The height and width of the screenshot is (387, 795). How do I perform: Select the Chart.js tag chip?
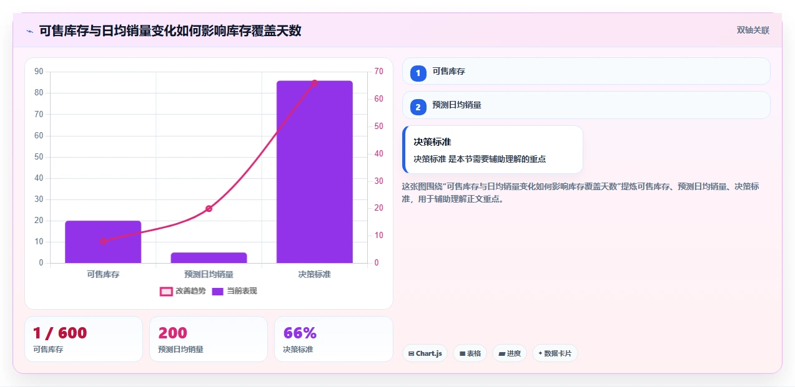(425, 353)
